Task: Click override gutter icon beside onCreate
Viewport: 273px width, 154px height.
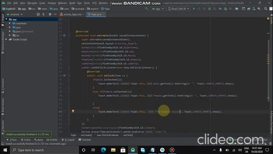Action: click(64, 36)
